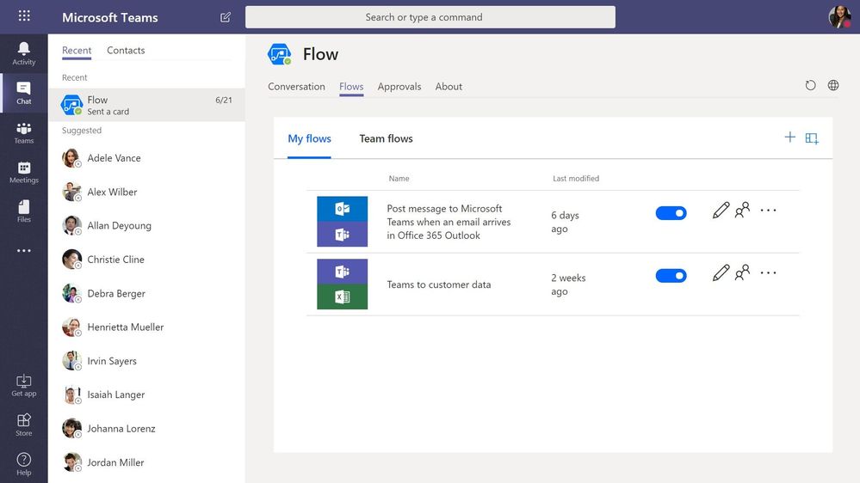This screenshot has height=483, width=860.
Task: Open Chat in the left rail
Action: [x=23, y=93]
